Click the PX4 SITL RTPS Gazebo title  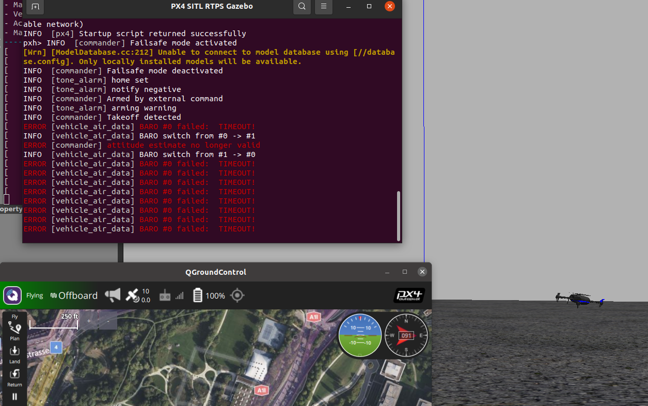(212, 7)
